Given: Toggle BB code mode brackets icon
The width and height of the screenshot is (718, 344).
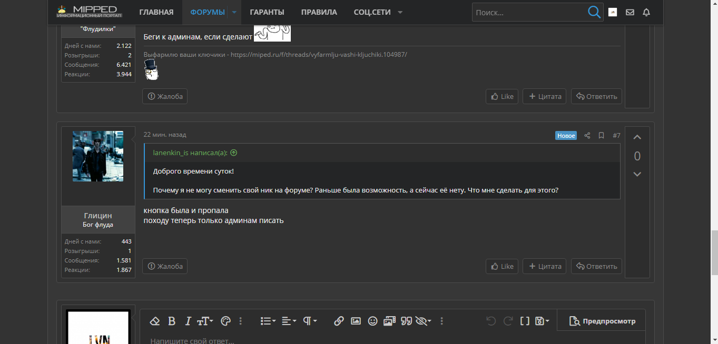Looking at the screenshot, I should point(525,321).
